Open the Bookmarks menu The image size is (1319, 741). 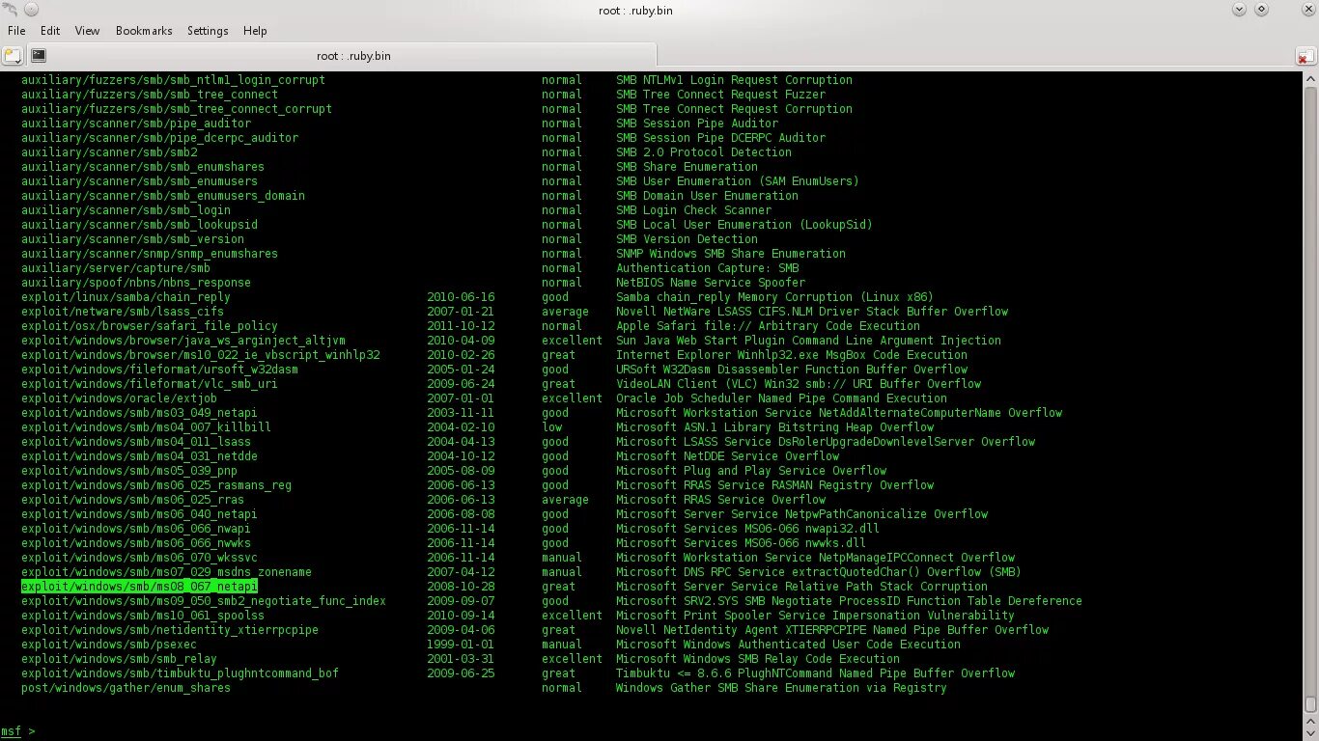pyautogui.click(x=144, y=31)
